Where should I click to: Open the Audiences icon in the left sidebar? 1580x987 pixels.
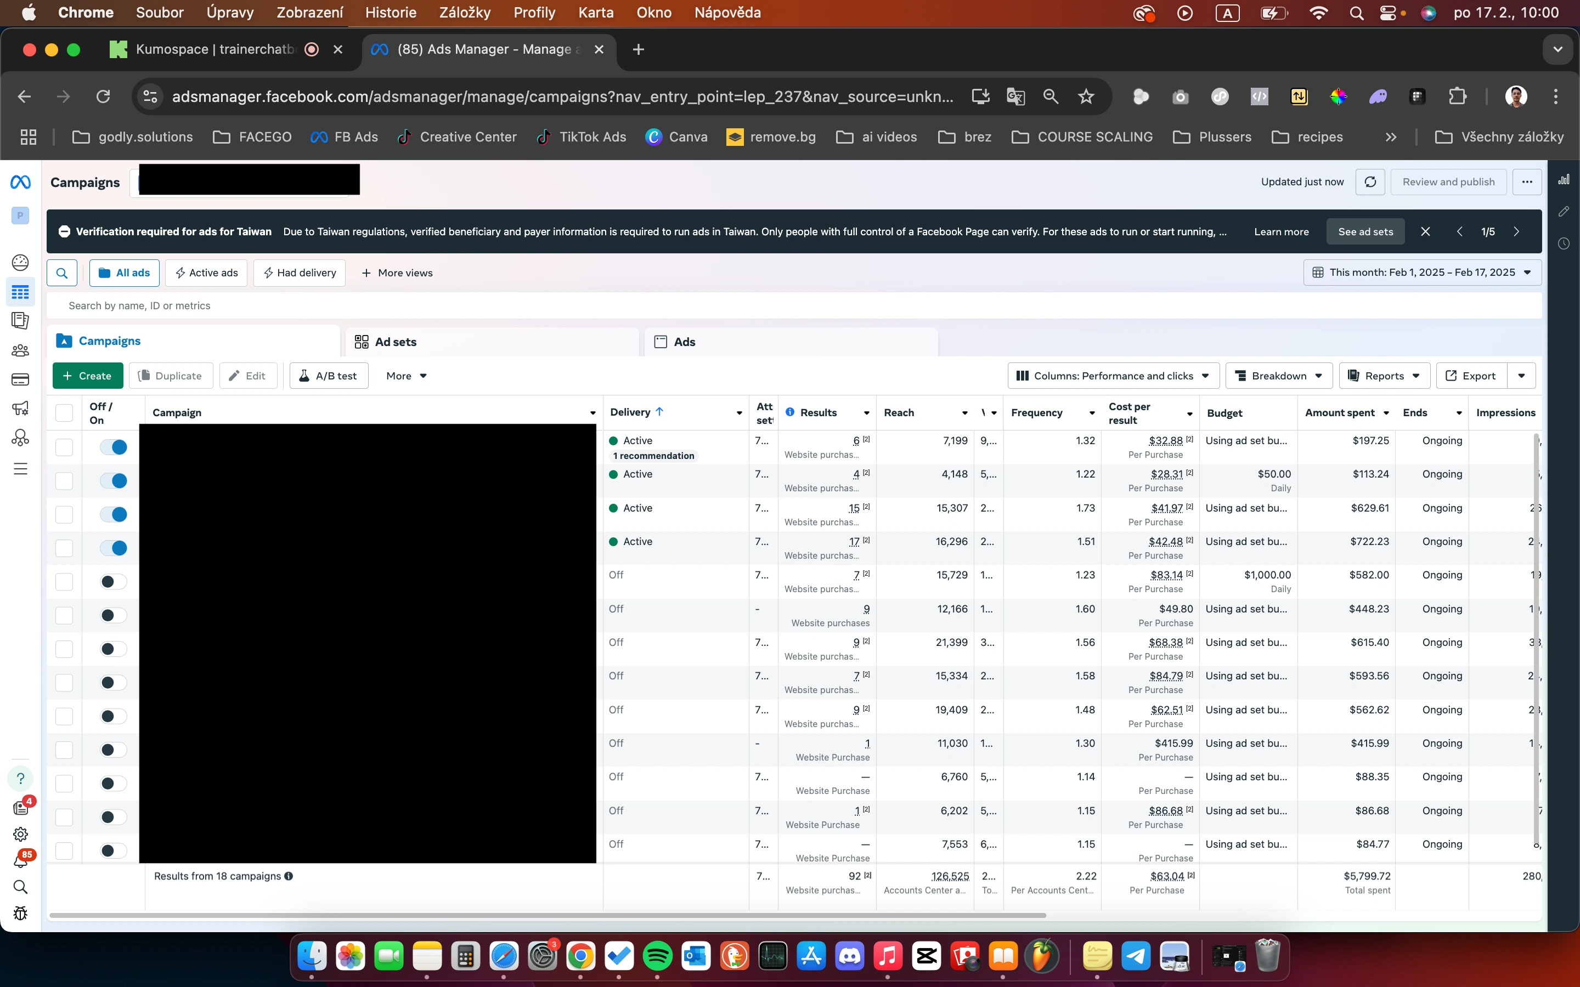tap(20, 350)
